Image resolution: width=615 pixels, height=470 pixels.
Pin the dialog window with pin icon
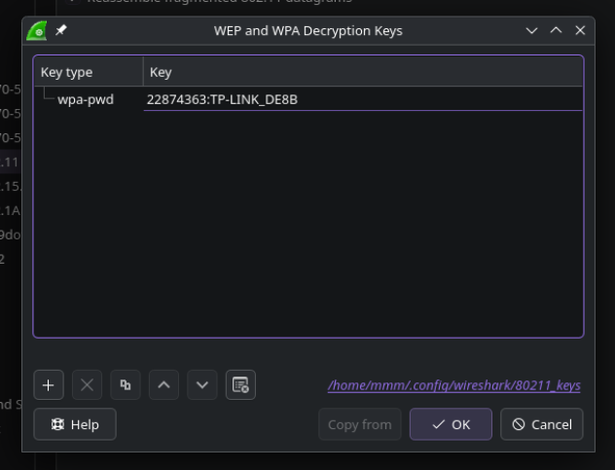tap(60, 31)
